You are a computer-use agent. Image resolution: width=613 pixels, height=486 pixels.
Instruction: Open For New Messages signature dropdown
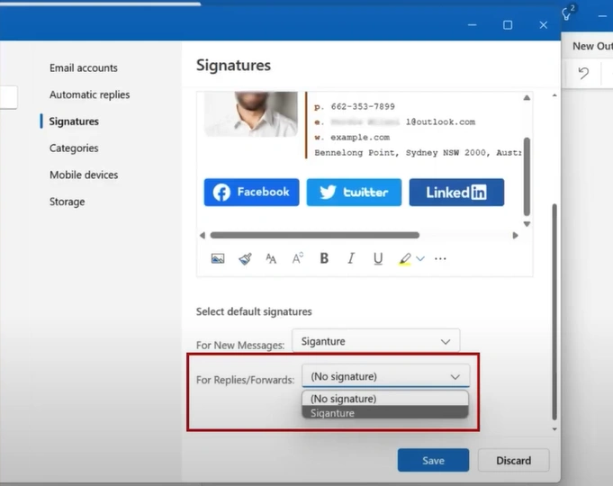click(x=375, y=341)
